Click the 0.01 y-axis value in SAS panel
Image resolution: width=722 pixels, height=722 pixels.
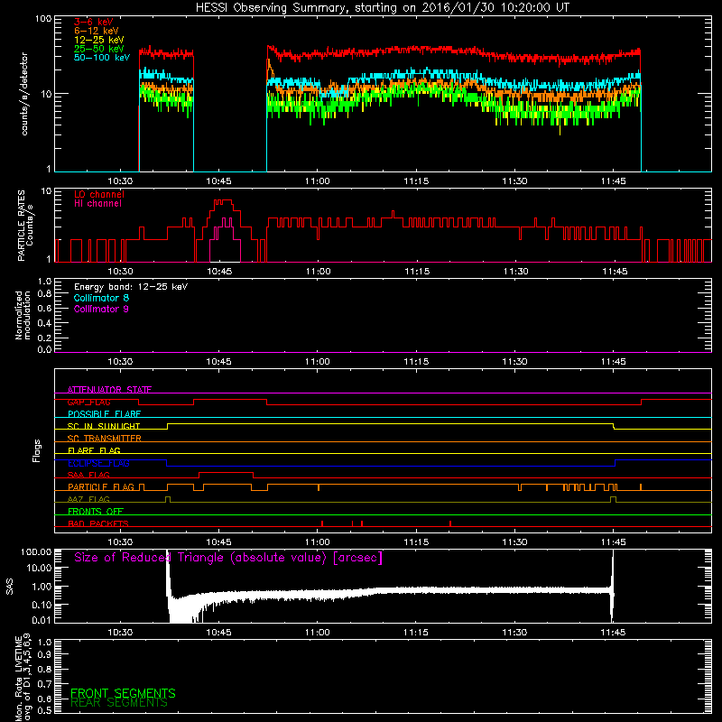41,620
